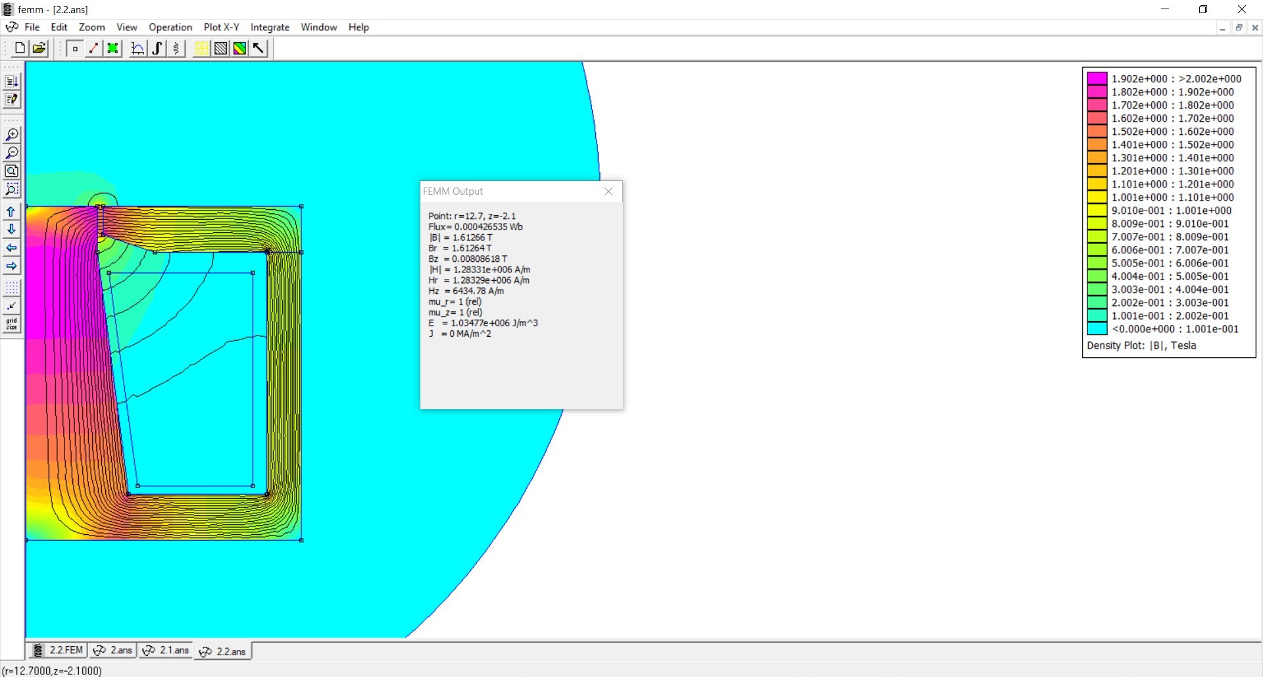This screenshot has width=1263, height=677.
Task: Click the Density Plot legend label
Action: pos(1141,345)
